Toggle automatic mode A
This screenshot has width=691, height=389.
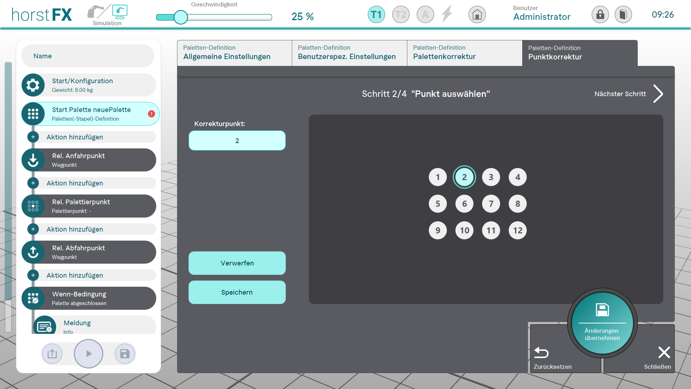425,15
